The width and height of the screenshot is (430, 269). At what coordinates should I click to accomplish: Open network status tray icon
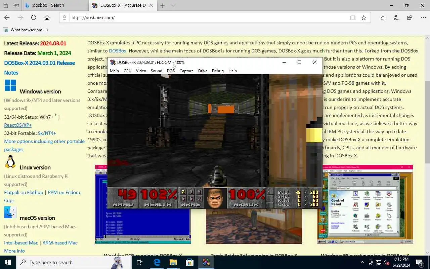(378, 262)
